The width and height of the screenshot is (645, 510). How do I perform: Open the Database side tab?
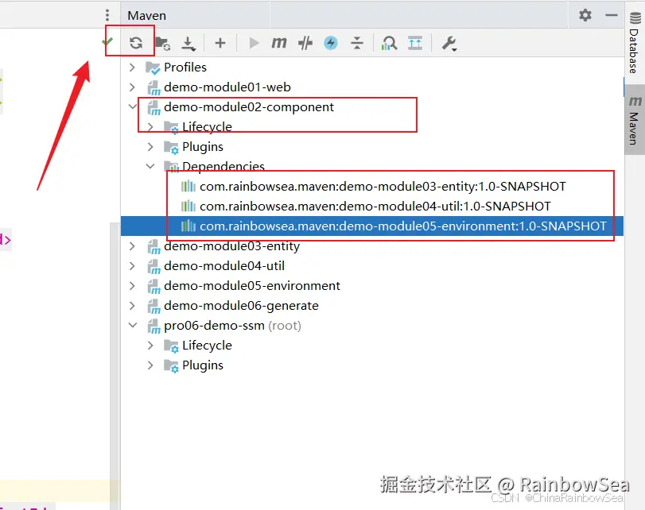[635, 43]
